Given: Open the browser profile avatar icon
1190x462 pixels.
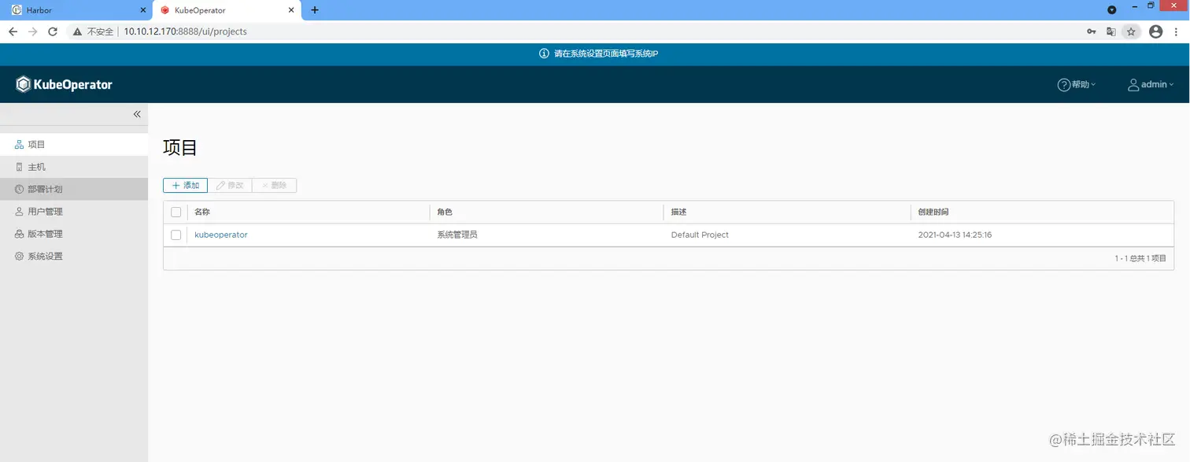Looking at the screenshot, I should pyautogui.click(x=1155, y=31).
